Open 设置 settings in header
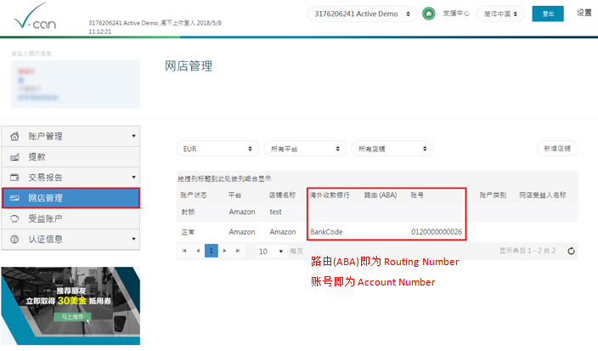The image size is (598, 351). pos(584,13)
